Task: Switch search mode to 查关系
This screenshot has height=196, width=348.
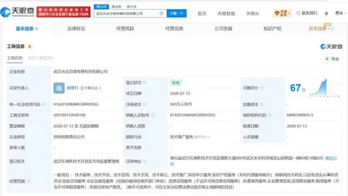Action: (131, 7)
